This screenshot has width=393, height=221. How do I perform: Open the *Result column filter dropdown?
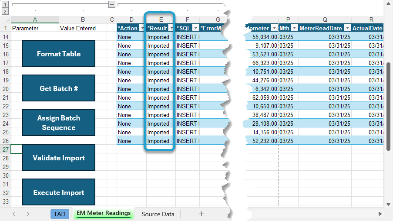171,28
